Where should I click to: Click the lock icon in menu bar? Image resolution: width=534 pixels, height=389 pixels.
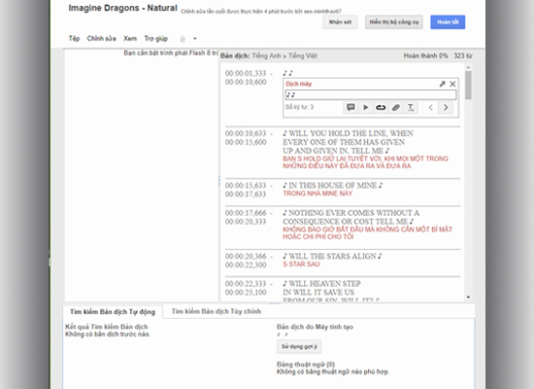[183, 39]
